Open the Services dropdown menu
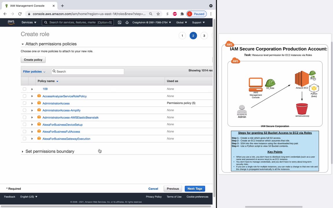 coord(29,22)
